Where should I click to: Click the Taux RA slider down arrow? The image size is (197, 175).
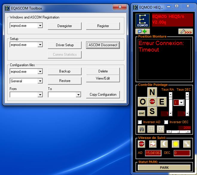[170, 114]
